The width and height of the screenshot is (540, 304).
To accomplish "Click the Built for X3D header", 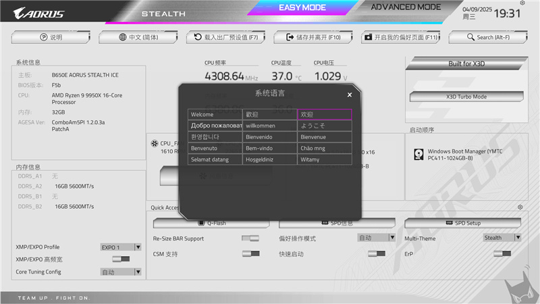I will coord(466,64).
